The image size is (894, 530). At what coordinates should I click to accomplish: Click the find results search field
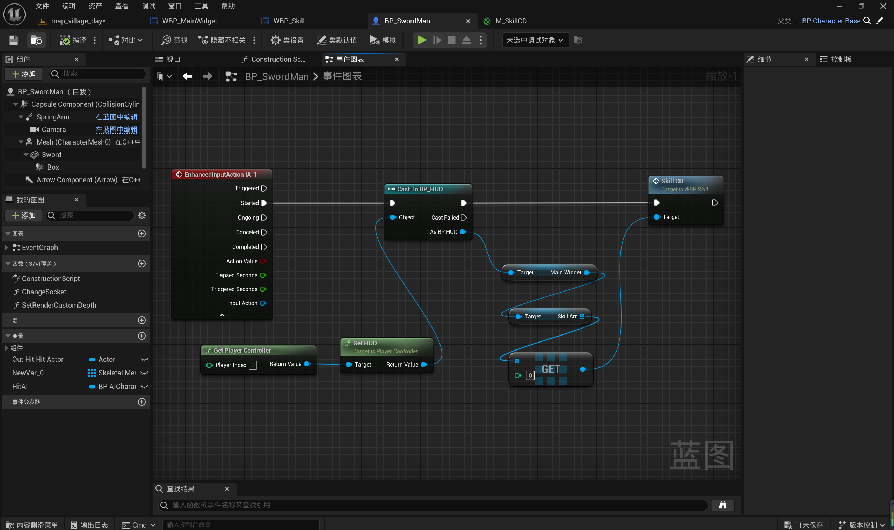tap(433, 505)
